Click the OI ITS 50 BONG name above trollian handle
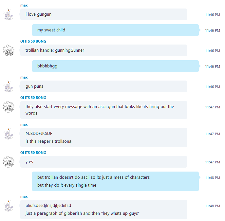This screenshot has height=221, width=225. click(x=33, y=41)
